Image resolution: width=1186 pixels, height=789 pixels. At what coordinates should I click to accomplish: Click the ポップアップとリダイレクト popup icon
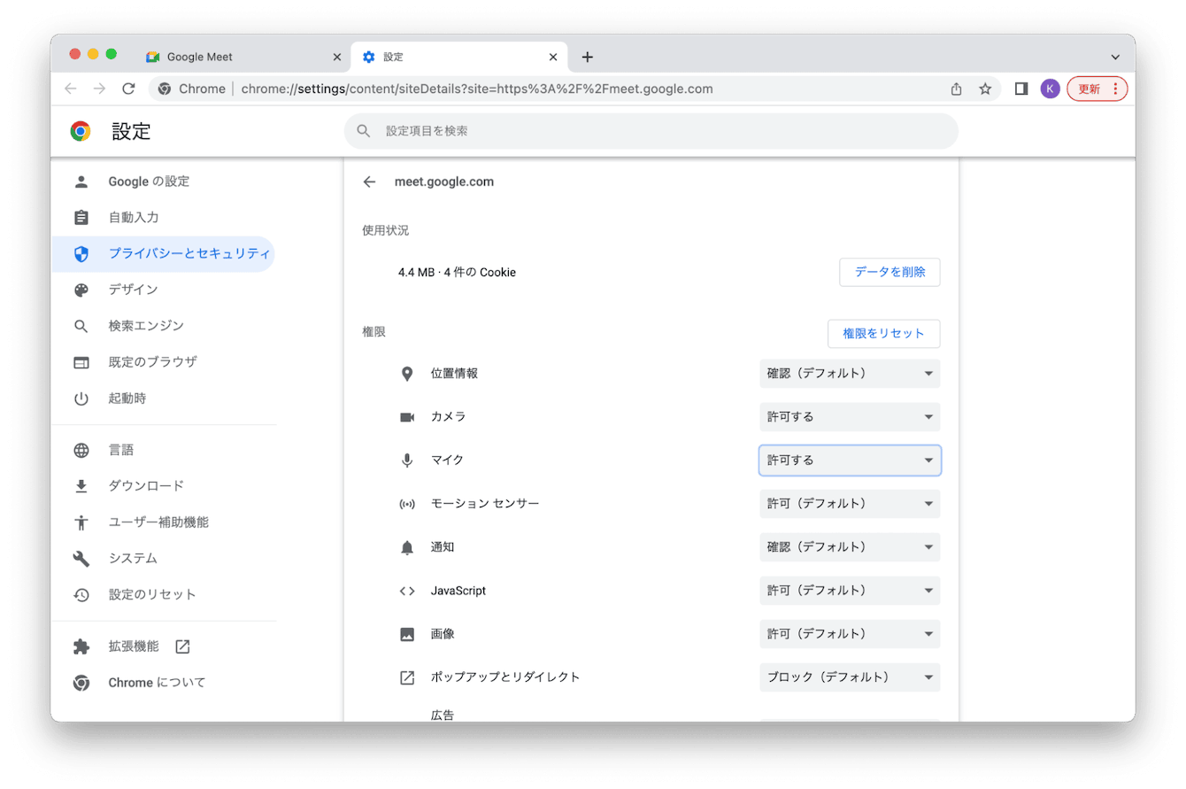[x=407, y=677]
